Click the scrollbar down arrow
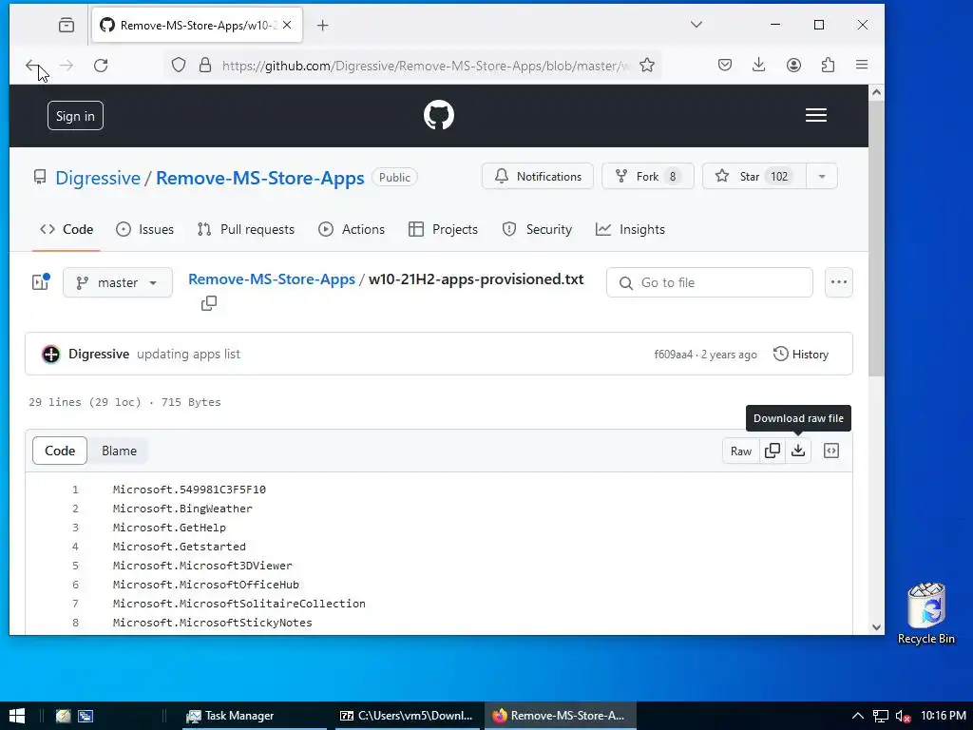Image resolution: width=973 pixels, height=730 pixels. 876,627
